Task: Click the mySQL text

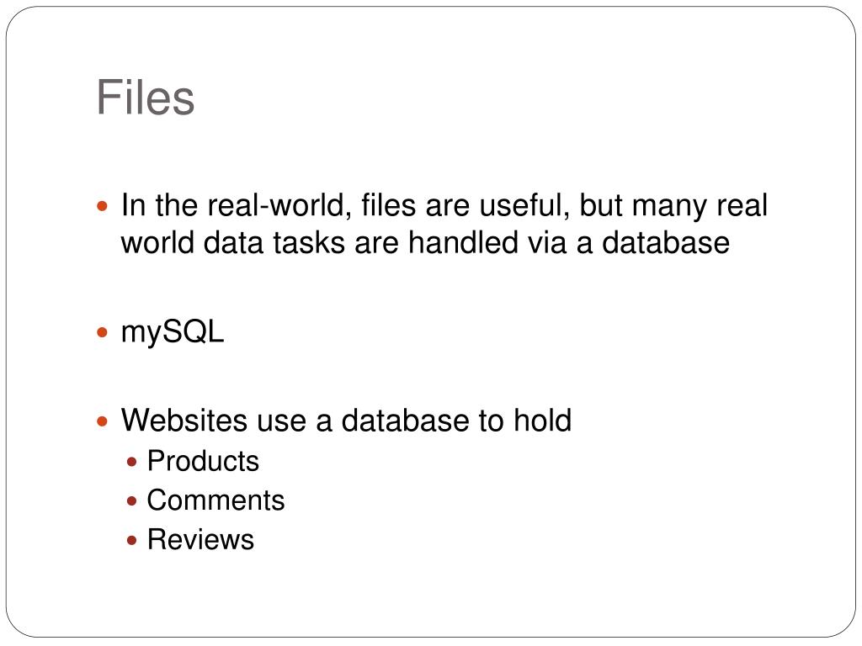Action: [173, 333]
